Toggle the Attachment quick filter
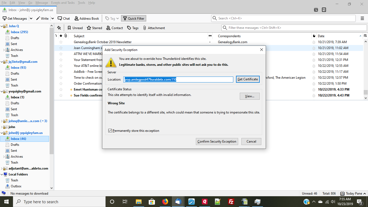The width and height of the screenshot is (368, 207). 154,28
